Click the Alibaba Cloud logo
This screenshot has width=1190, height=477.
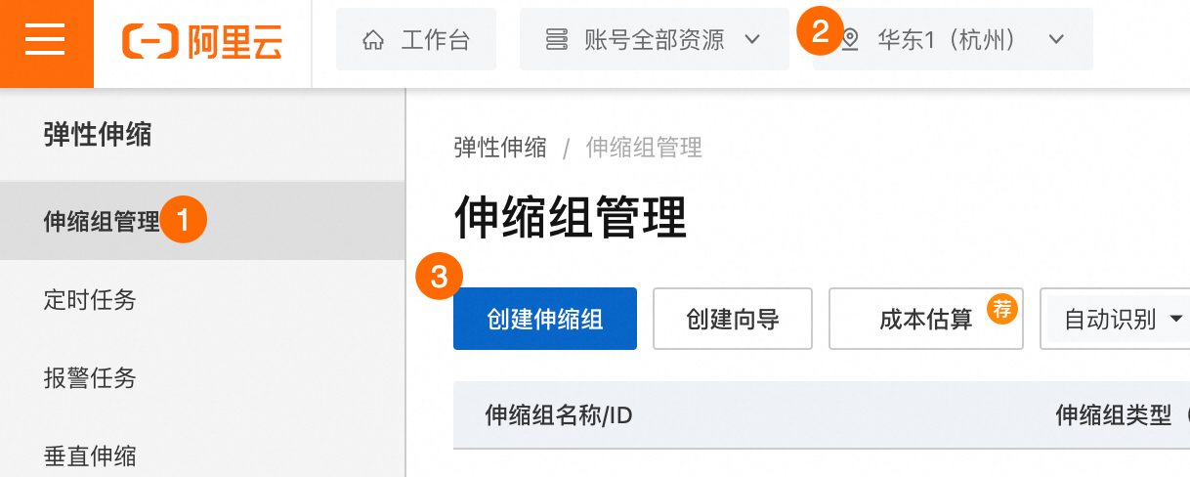(x=202, y=41)
